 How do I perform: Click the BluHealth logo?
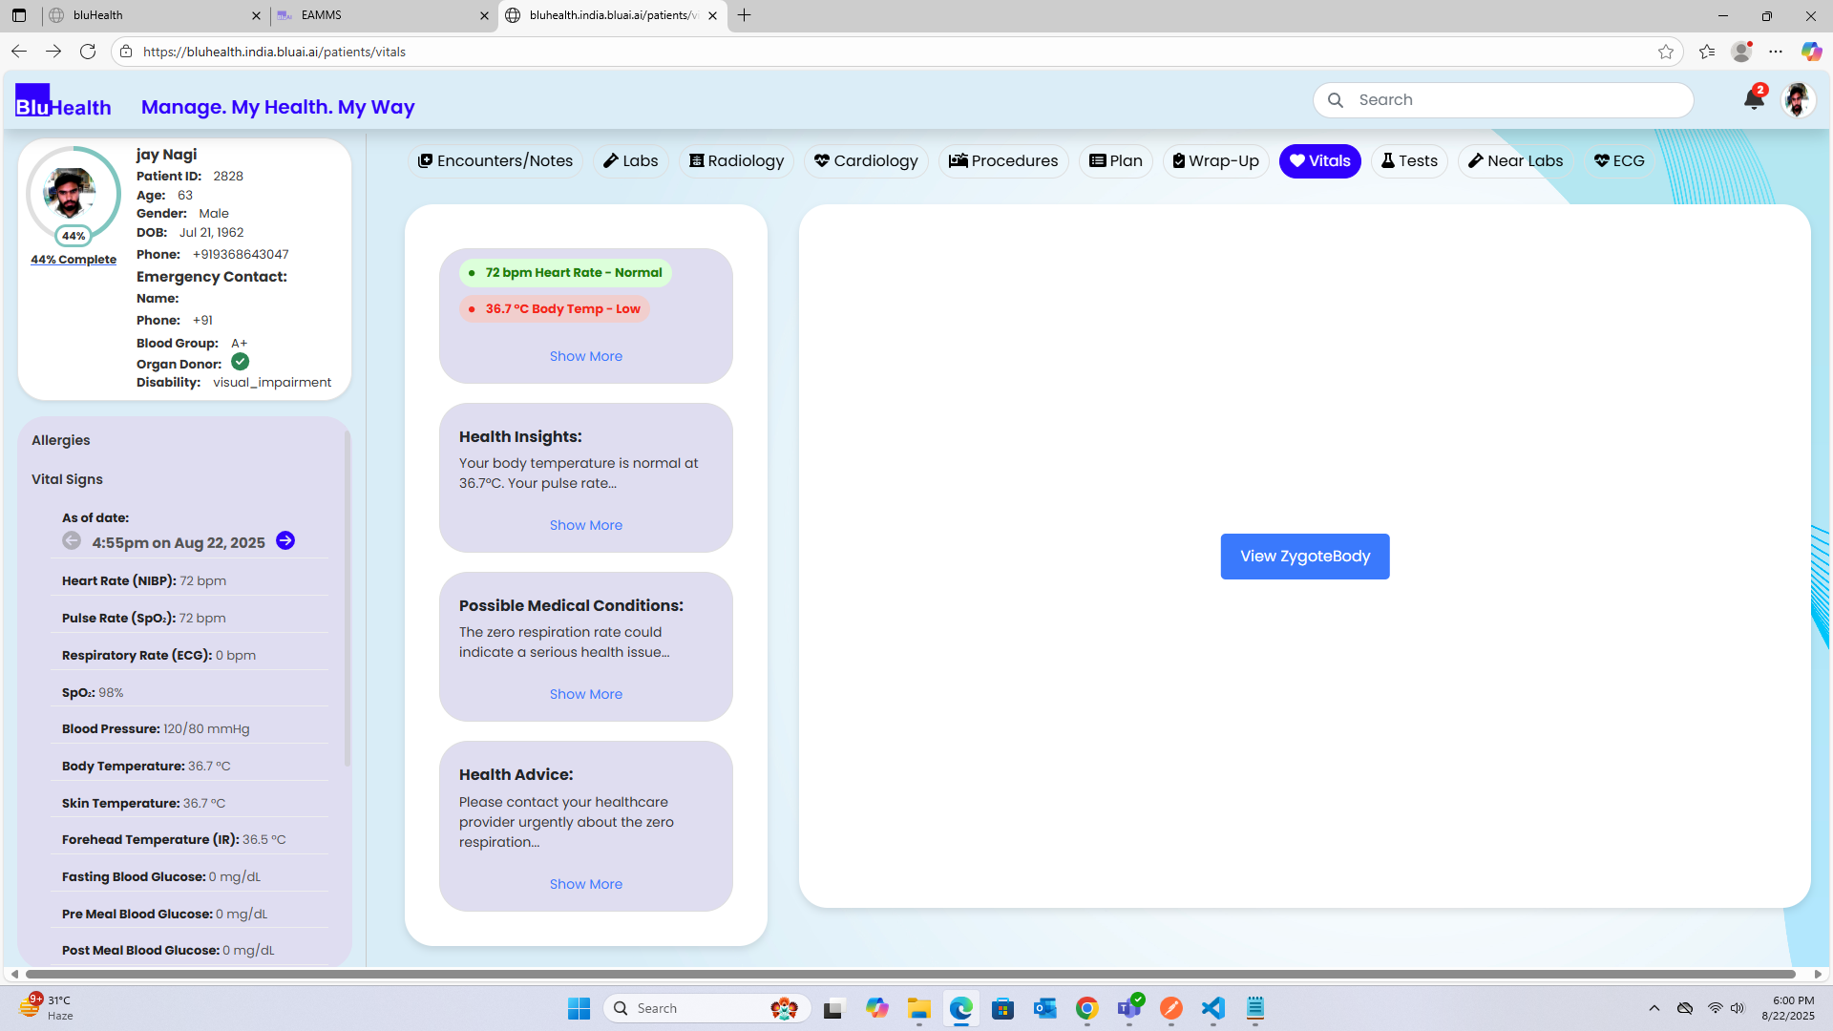point(63,101)
